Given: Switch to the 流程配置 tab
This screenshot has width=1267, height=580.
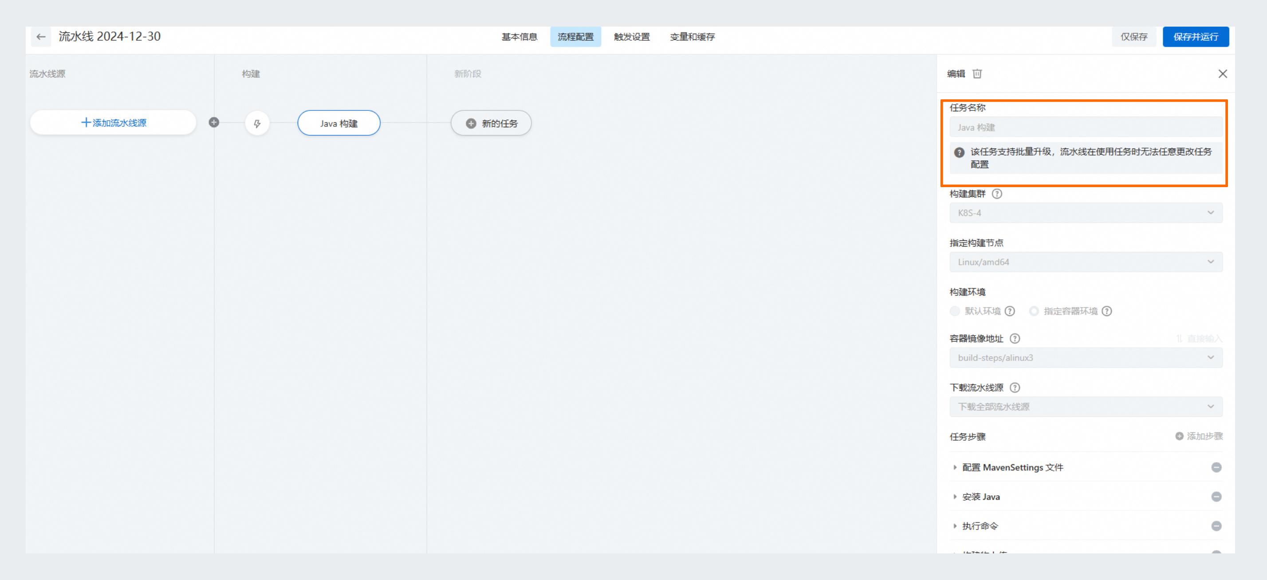Looking at the screenshot, I should pos(575,37).
